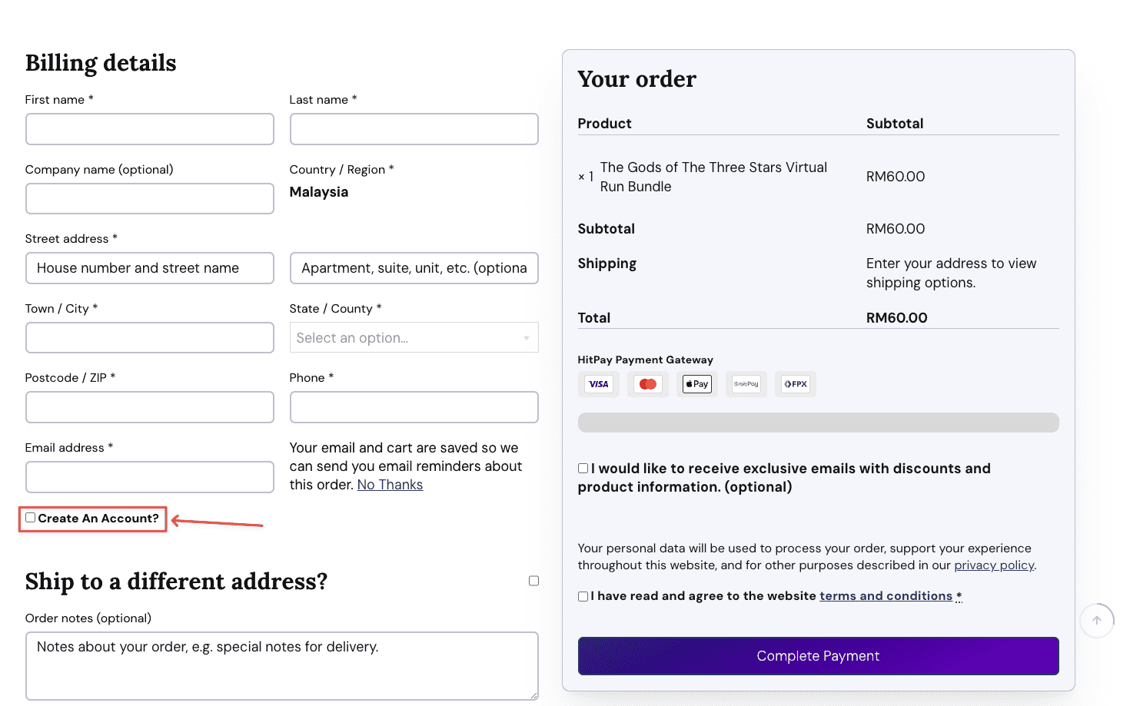This screenshot has width=1130, height=706.
Task: Click the Phone number field
Action: point(414,407)
